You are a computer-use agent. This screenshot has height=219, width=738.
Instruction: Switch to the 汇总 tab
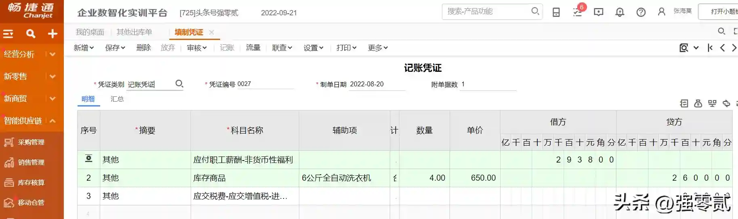tap(117, 99)
